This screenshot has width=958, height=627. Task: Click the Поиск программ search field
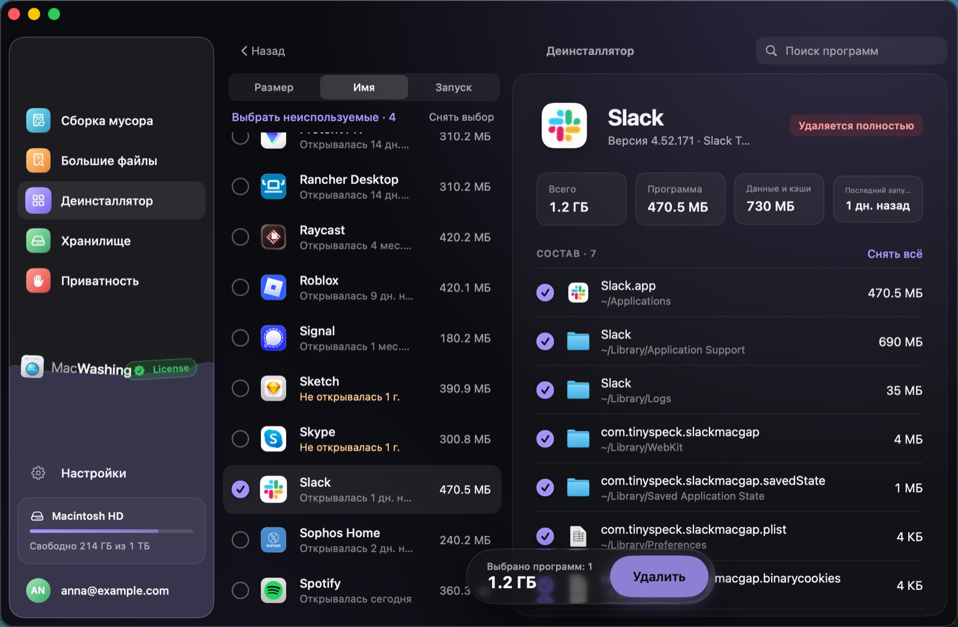[x=851, y=51]
